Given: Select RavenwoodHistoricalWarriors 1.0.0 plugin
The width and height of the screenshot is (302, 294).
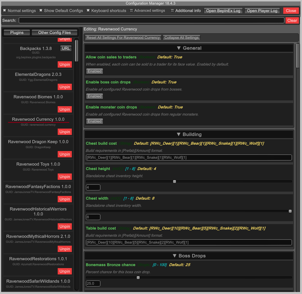Looking at the screenshot, I should [x=38, y=211].
